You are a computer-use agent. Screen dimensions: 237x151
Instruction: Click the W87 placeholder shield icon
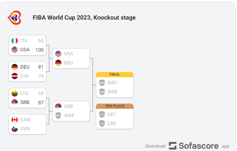(102, 82)
